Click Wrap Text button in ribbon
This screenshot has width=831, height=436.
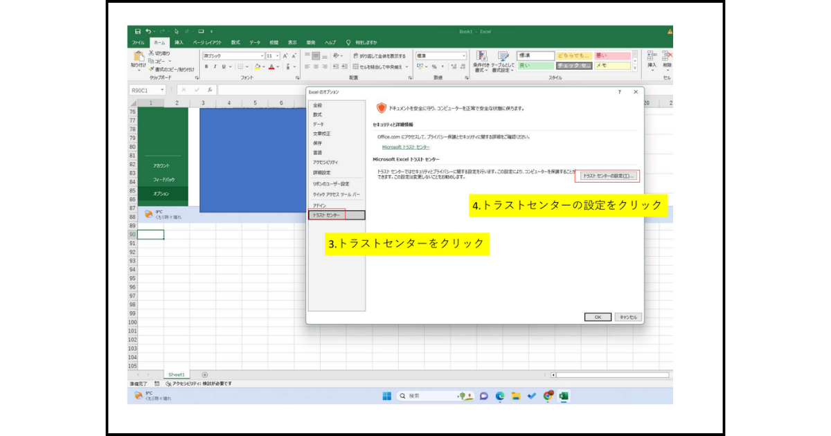[x=379, y=55]
